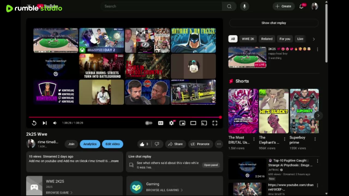Viewport: 349px width, 196px height.
Task: Open The Most BRUTAL short thumbnail
Action: 243,111
